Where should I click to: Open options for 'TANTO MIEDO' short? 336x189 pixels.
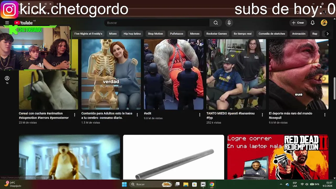[262, 115]
